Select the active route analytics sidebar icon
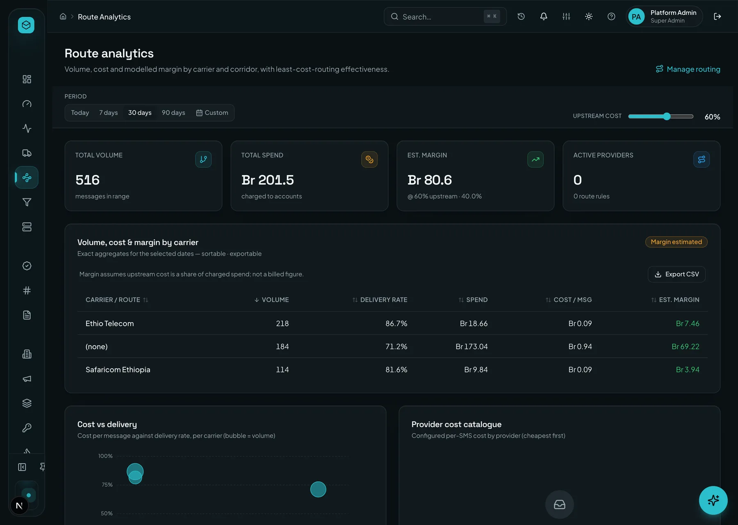 pyautogui.click(x=27, y=178)
